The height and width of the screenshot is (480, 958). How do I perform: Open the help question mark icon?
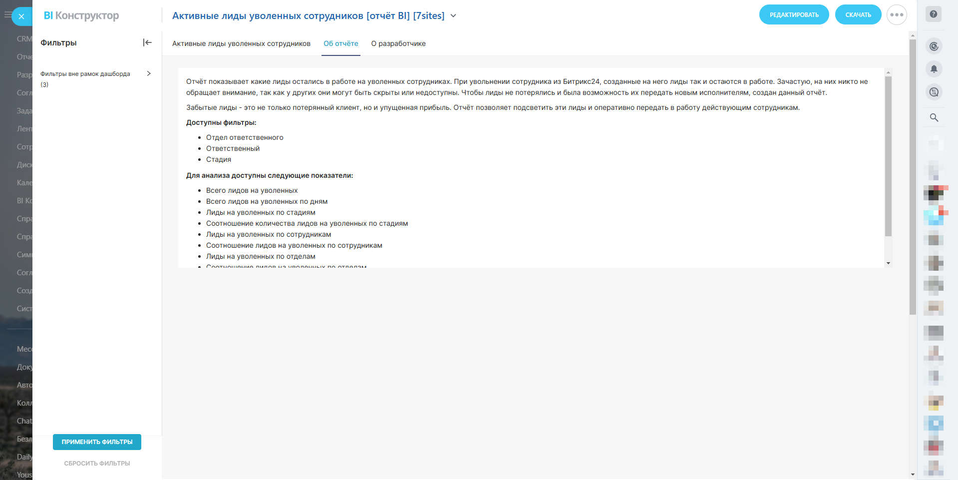coord(934,14)
